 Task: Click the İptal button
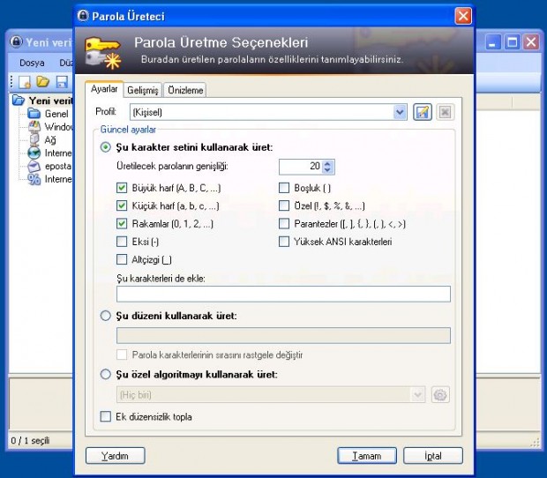433,456
